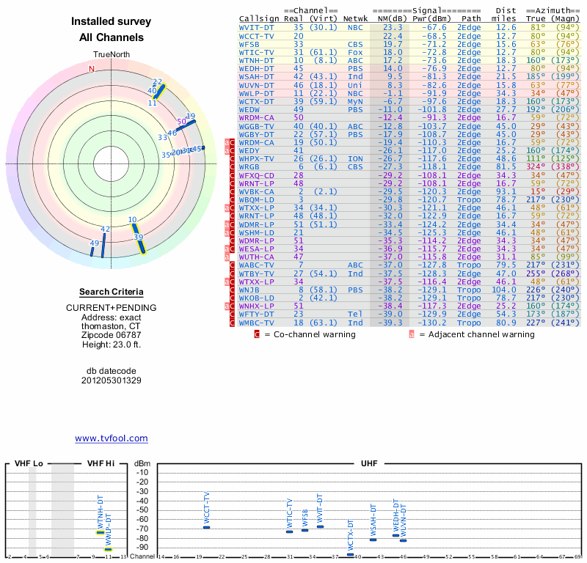The width and height of the screenshot is (587, 563).
Task: Click channel 49 marker on radar plot
Action: click(92, 251)
